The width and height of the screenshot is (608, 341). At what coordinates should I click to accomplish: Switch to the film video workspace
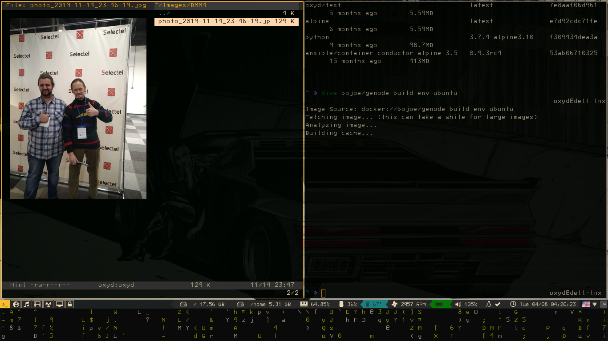tap(37, 304)
